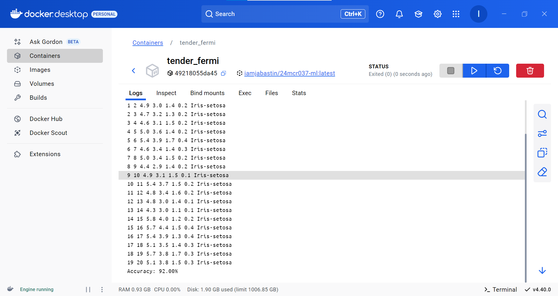558x296 pixels.
Task: Open the Builds section
Action: (x=55, y=98)
